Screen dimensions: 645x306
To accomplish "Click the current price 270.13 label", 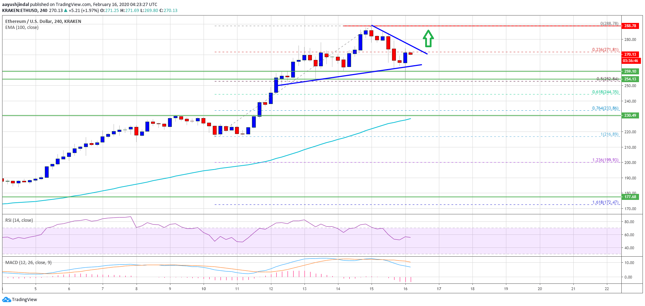I will [630, 54].
